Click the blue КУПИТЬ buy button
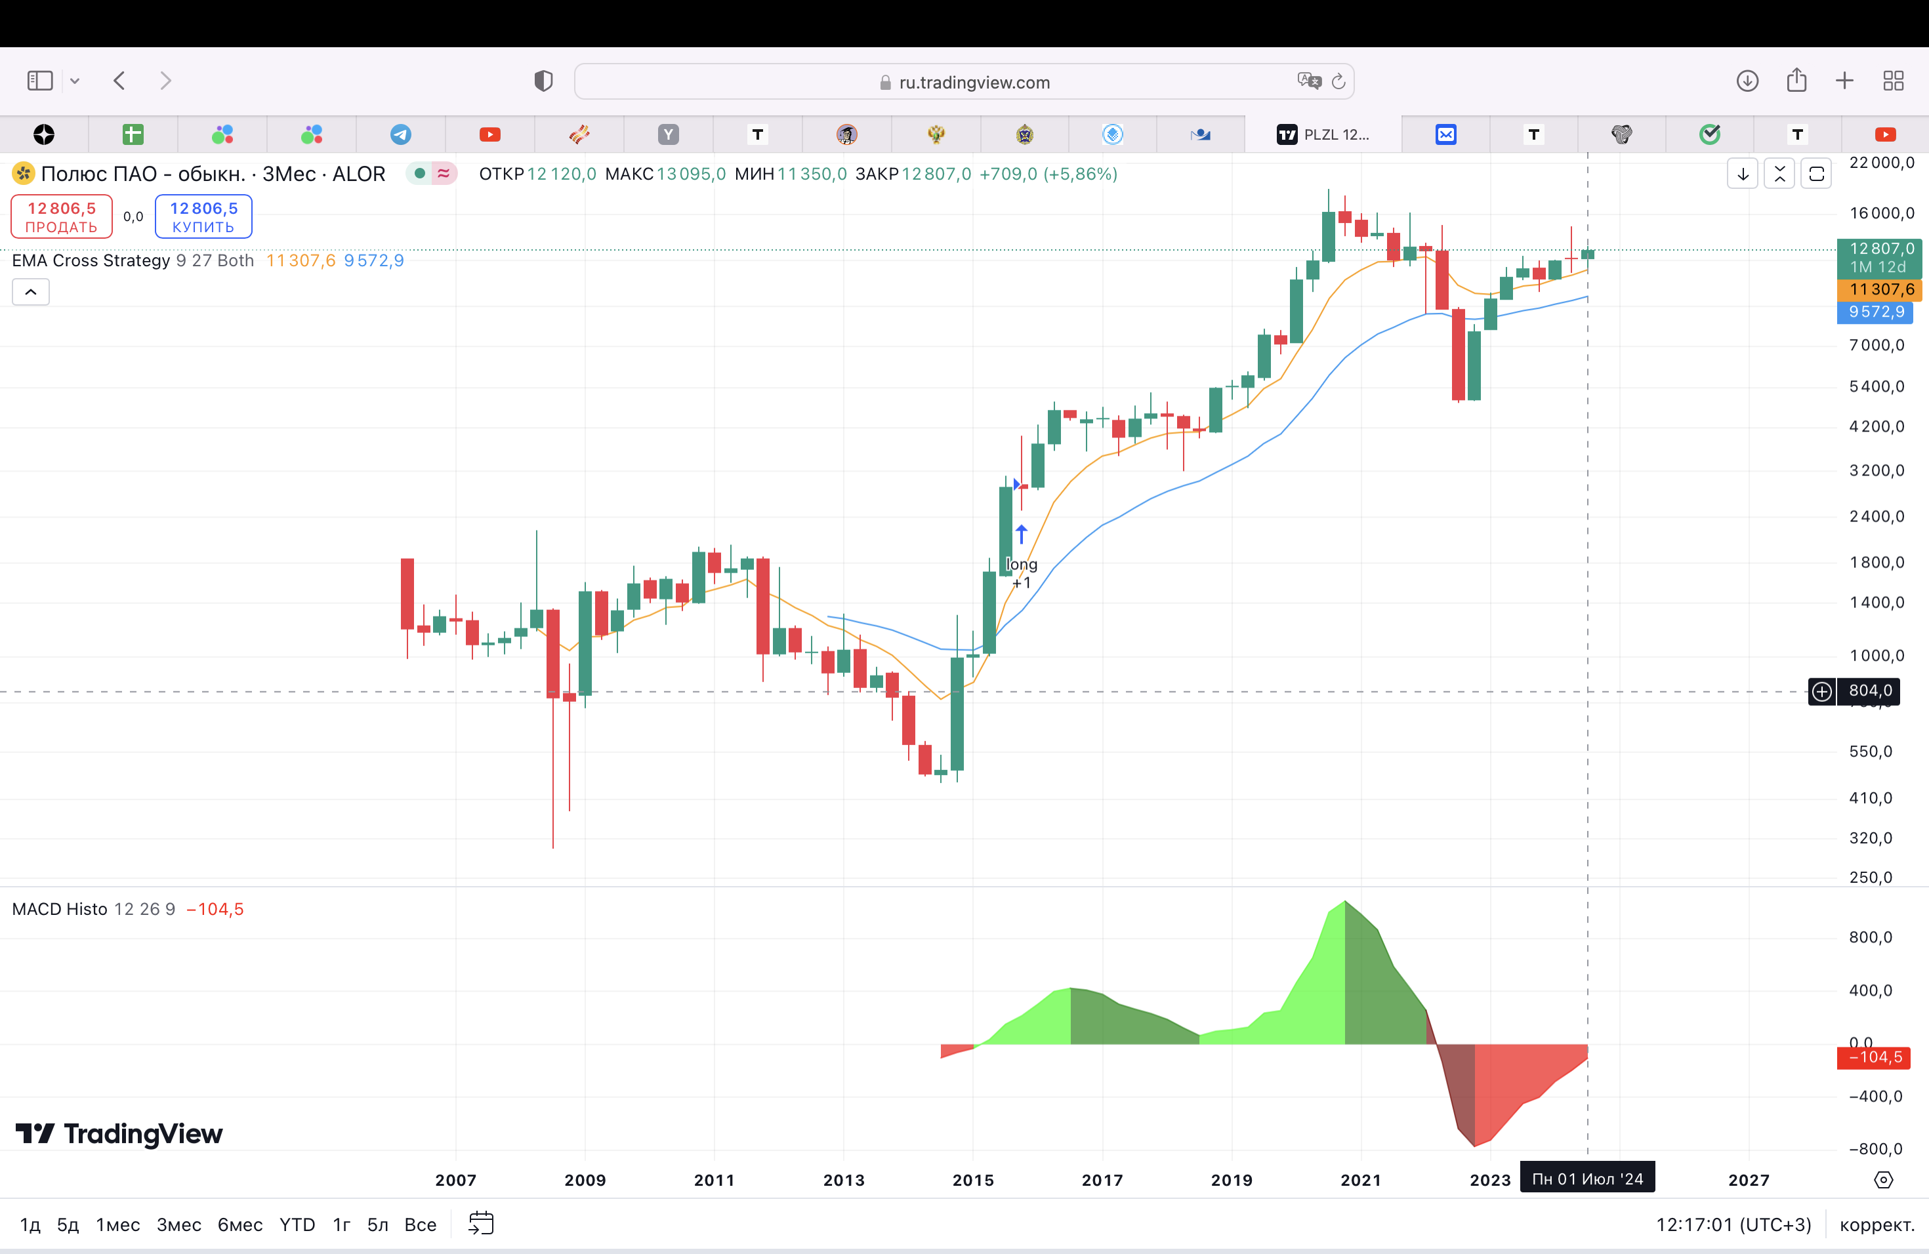Screen dimensions: 1929x1254 (x=203, y=217)
